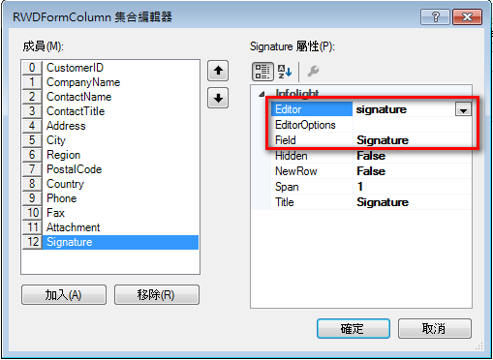This screenshot has height=360, width=493.
Task: Select ContactName member in list
Action: tap(110, 97)
